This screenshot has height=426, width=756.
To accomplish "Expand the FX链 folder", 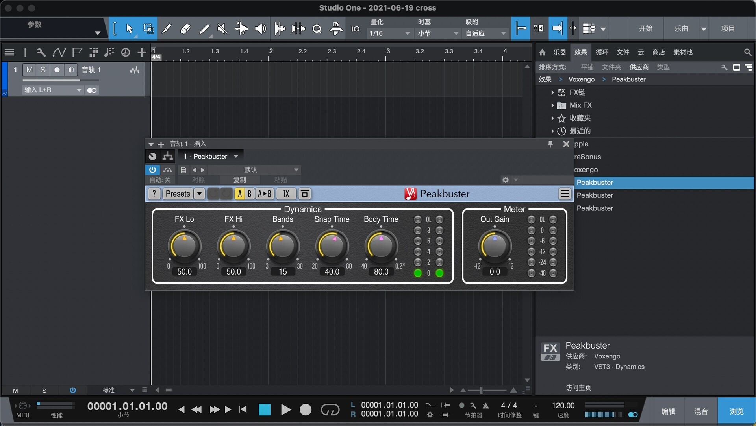I will [x=552, y=92].
